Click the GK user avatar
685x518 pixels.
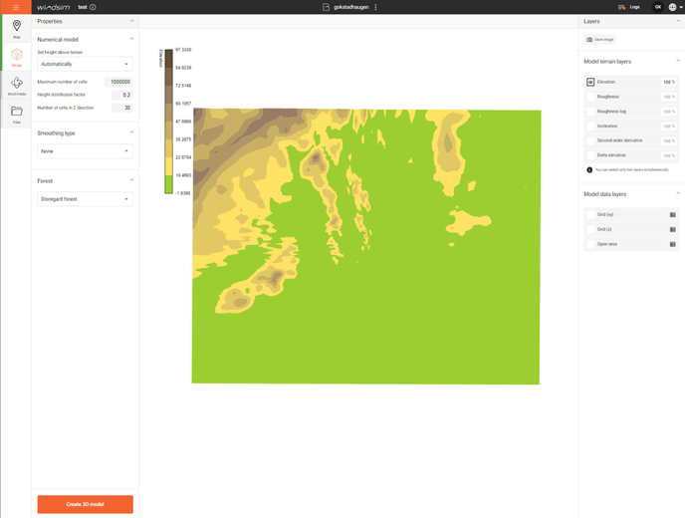point(657,7)
